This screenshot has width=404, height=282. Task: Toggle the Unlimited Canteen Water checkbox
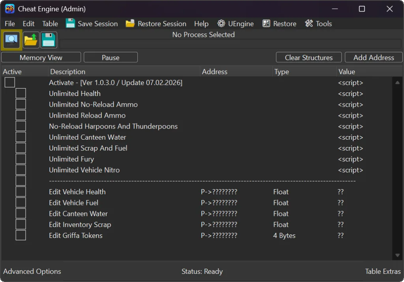tap(21, 137)
